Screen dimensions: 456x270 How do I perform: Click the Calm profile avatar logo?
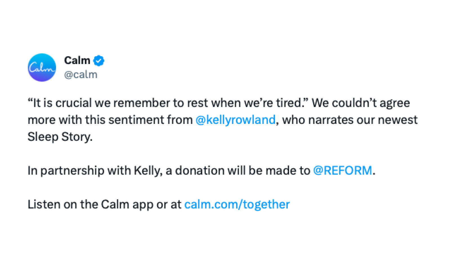(42, 68)
